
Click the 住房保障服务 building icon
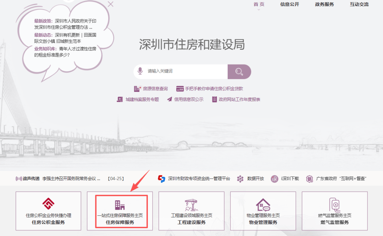coord(120,205)
